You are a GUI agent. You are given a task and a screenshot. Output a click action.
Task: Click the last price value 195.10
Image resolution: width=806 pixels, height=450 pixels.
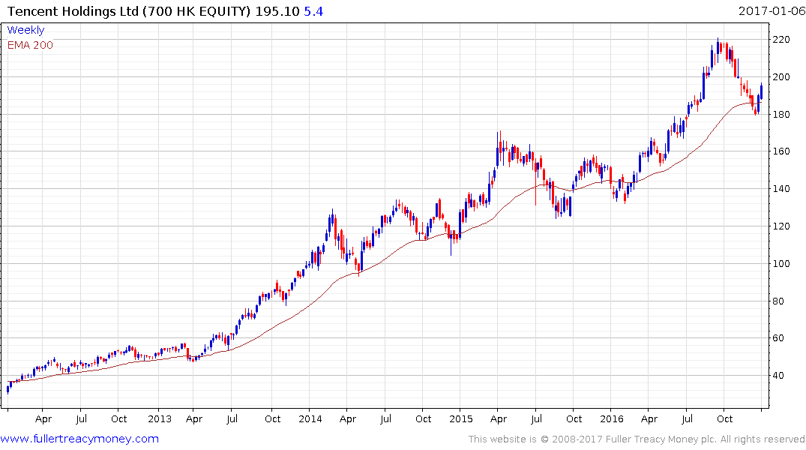(277, 10)
